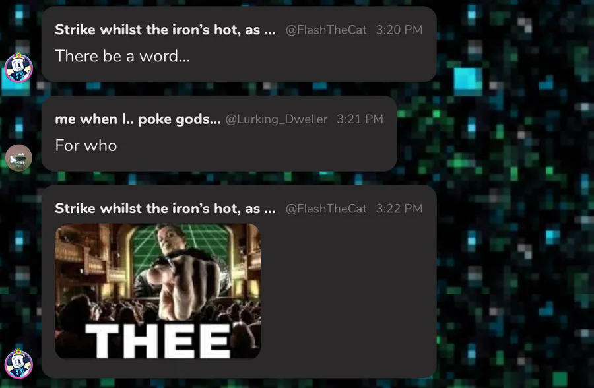Open FlashTheCat's avatar beside "There be a word..."
The width and height of the screenshot is (594, 388).
(18, 68)
